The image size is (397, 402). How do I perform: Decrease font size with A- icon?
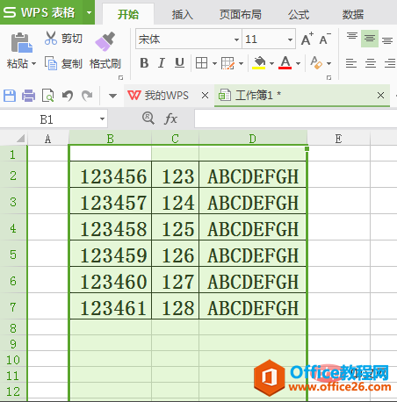point(325,39)
